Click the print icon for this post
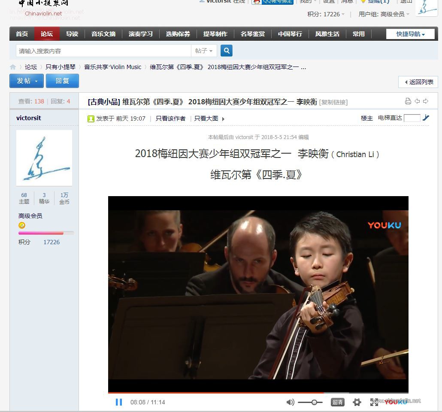Viewport: 442px width, 412px height. click(x=408, y=101)
